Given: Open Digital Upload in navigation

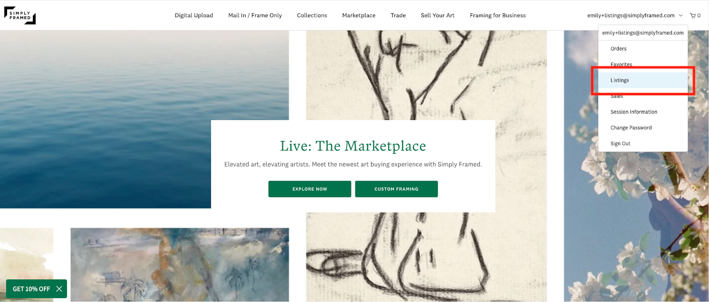Looking at the screenshot, I should (x=194, y=15).
